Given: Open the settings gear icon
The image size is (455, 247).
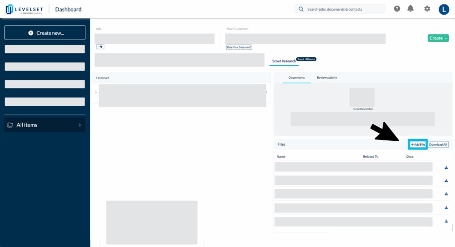Looking at the screenshot, I should (427, 9).
